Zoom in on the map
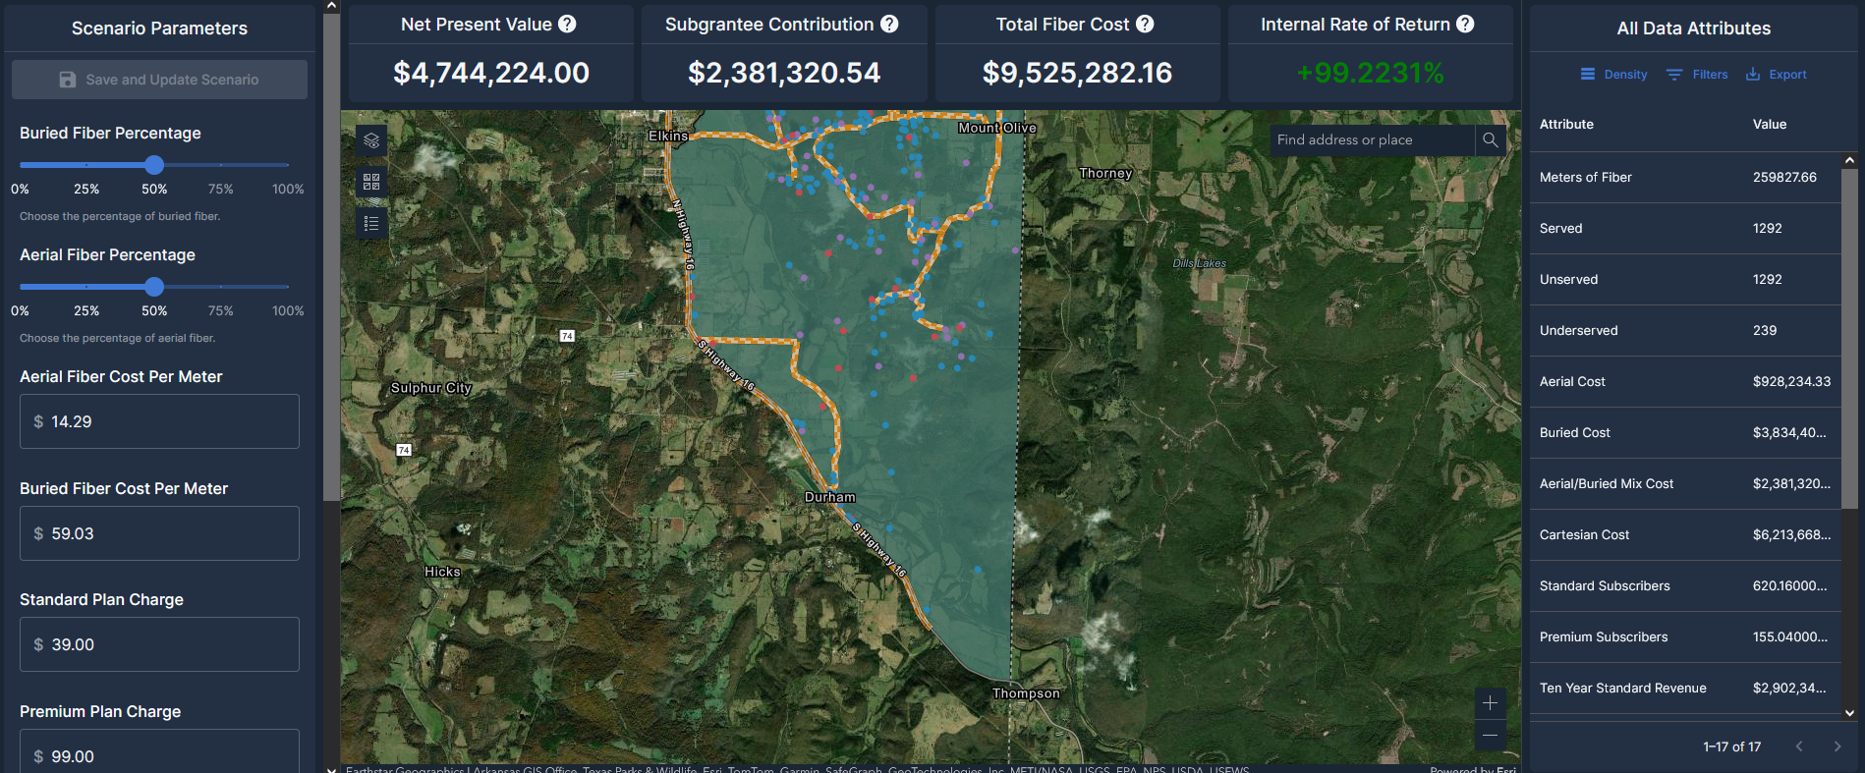Screen dimensions: 1865x773 pos(1490,703)
